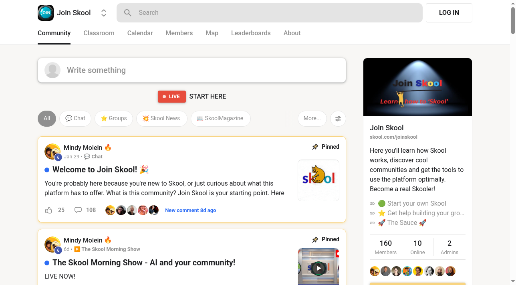Select the All filter chip
The height and width of the screenshot is (285, 516).
47,118
